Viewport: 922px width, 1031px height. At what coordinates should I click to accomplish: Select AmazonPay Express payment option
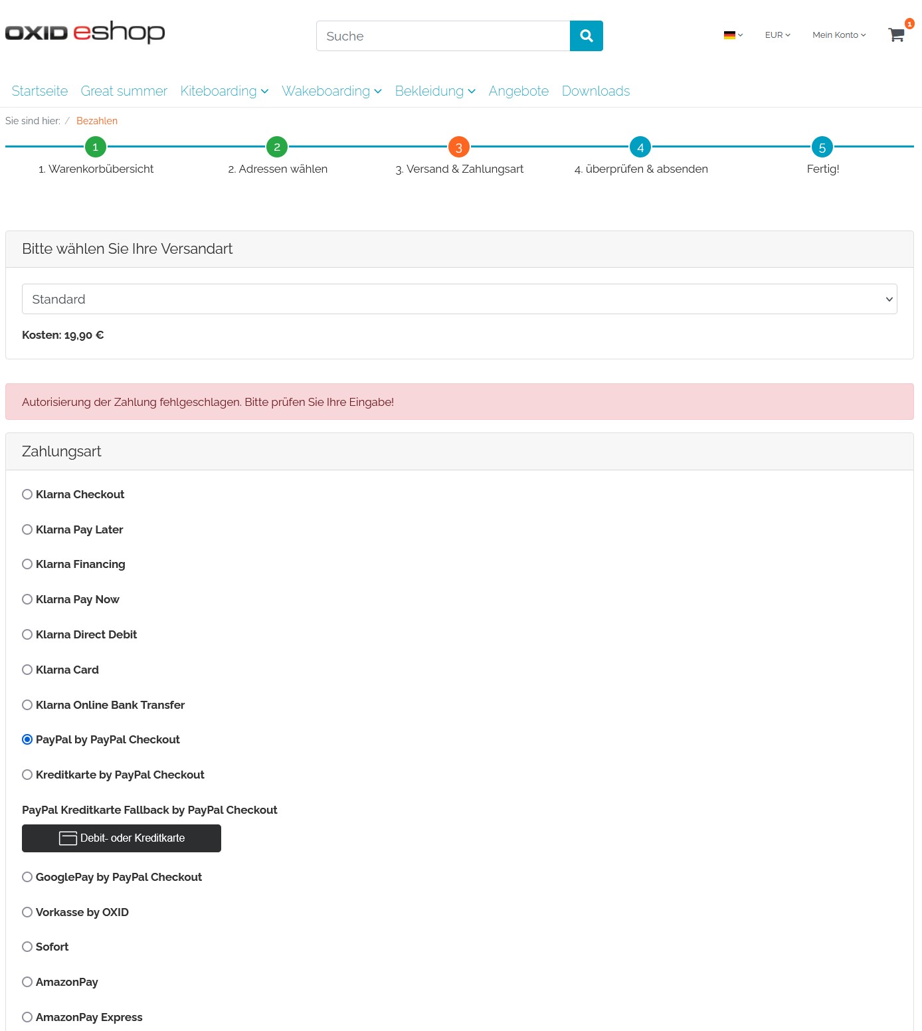tap(27, 1017)
